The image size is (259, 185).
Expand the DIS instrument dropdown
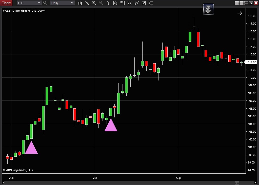39,3
